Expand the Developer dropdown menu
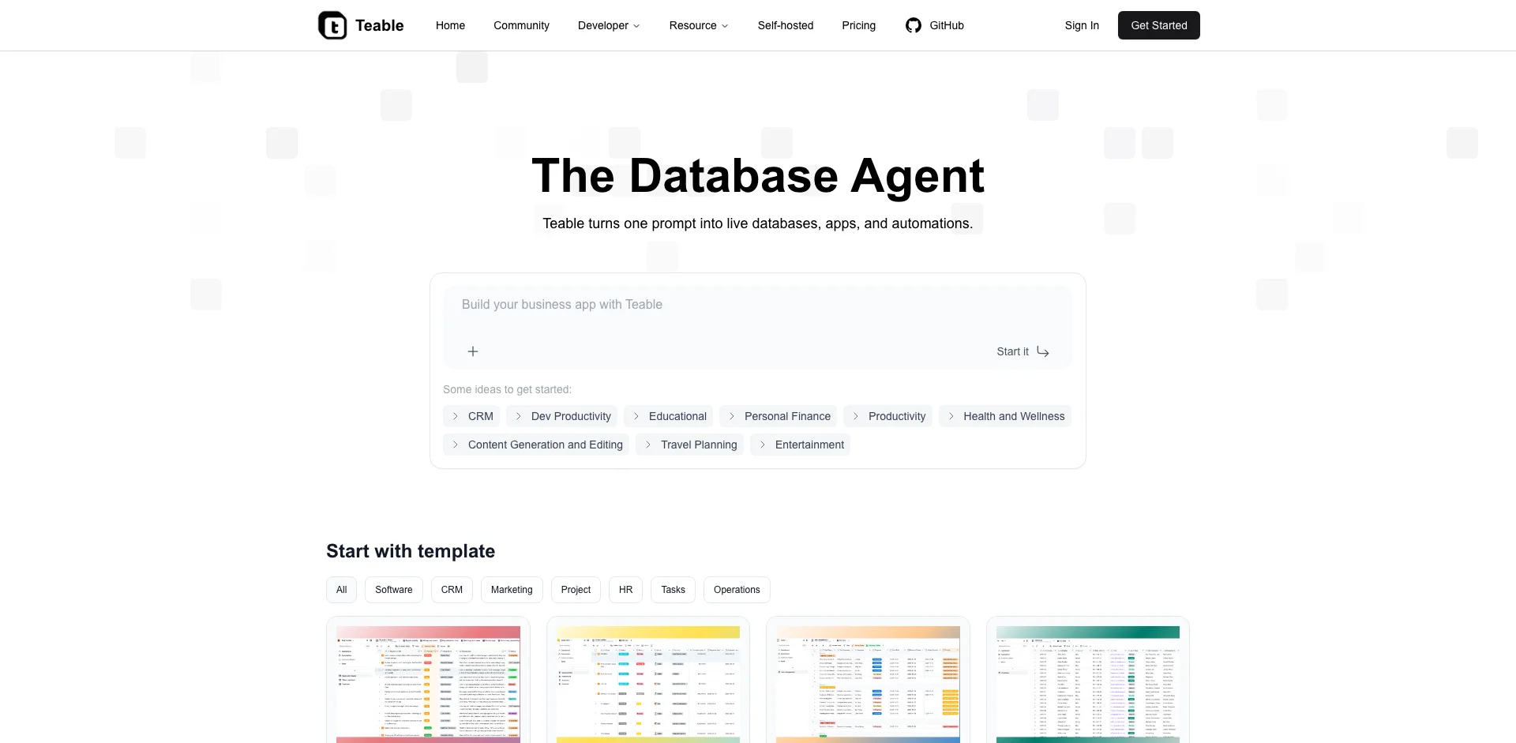1516x743 pixels. click(x=608, y=25)
